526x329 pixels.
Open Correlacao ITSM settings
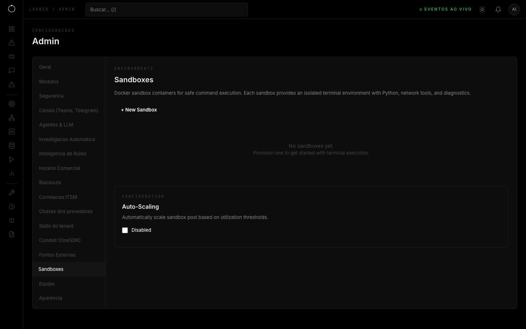69,197
